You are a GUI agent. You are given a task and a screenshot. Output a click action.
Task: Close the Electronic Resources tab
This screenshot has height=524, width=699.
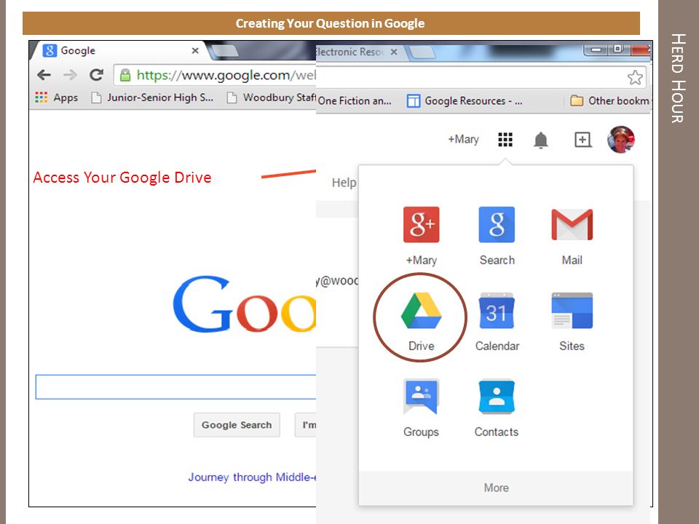(x=394, y=52)
